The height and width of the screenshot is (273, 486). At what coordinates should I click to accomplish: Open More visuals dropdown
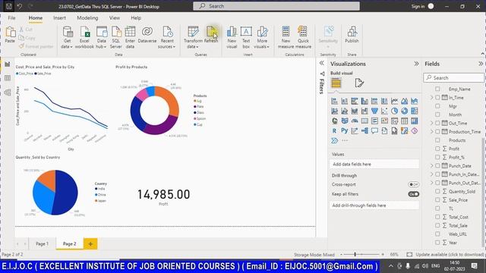pos(262,37)
